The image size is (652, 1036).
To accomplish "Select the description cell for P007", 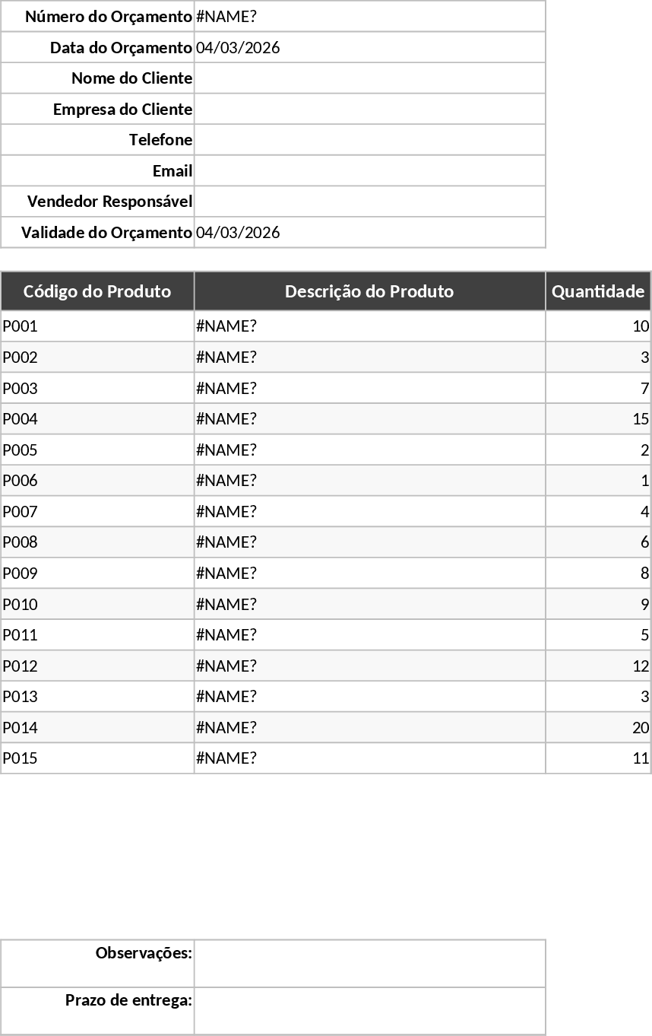I will (369, 512).
